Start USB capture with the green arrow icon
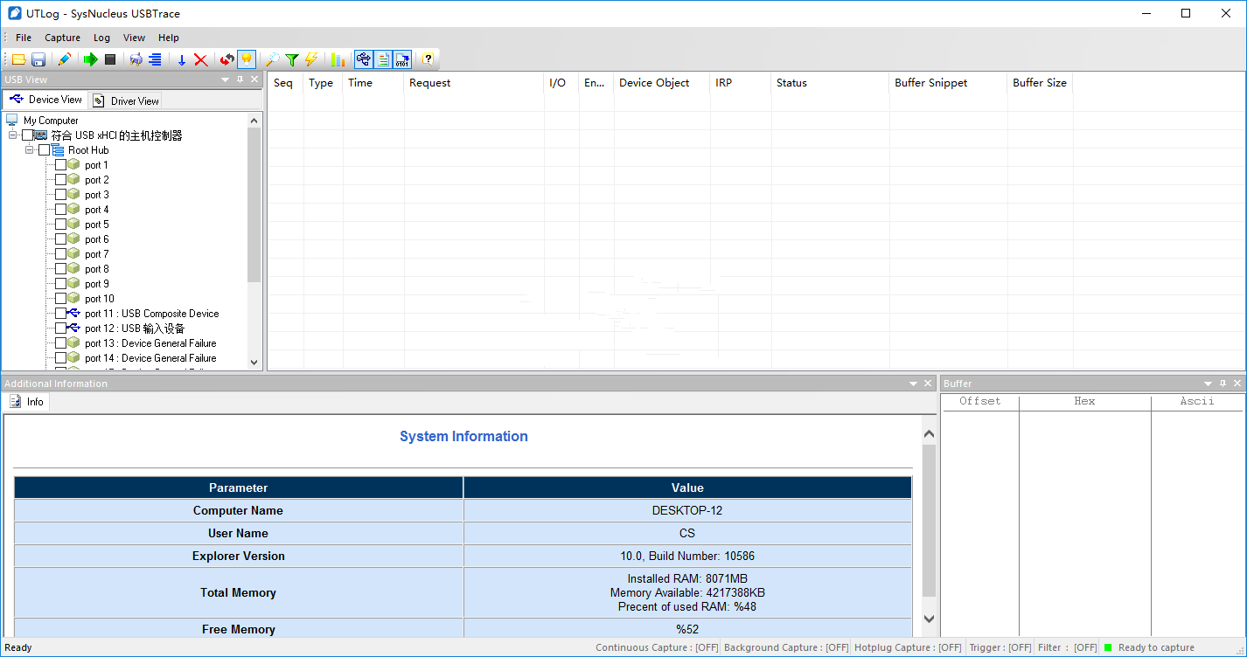1247x657 pixels. (x=90, y=59)
